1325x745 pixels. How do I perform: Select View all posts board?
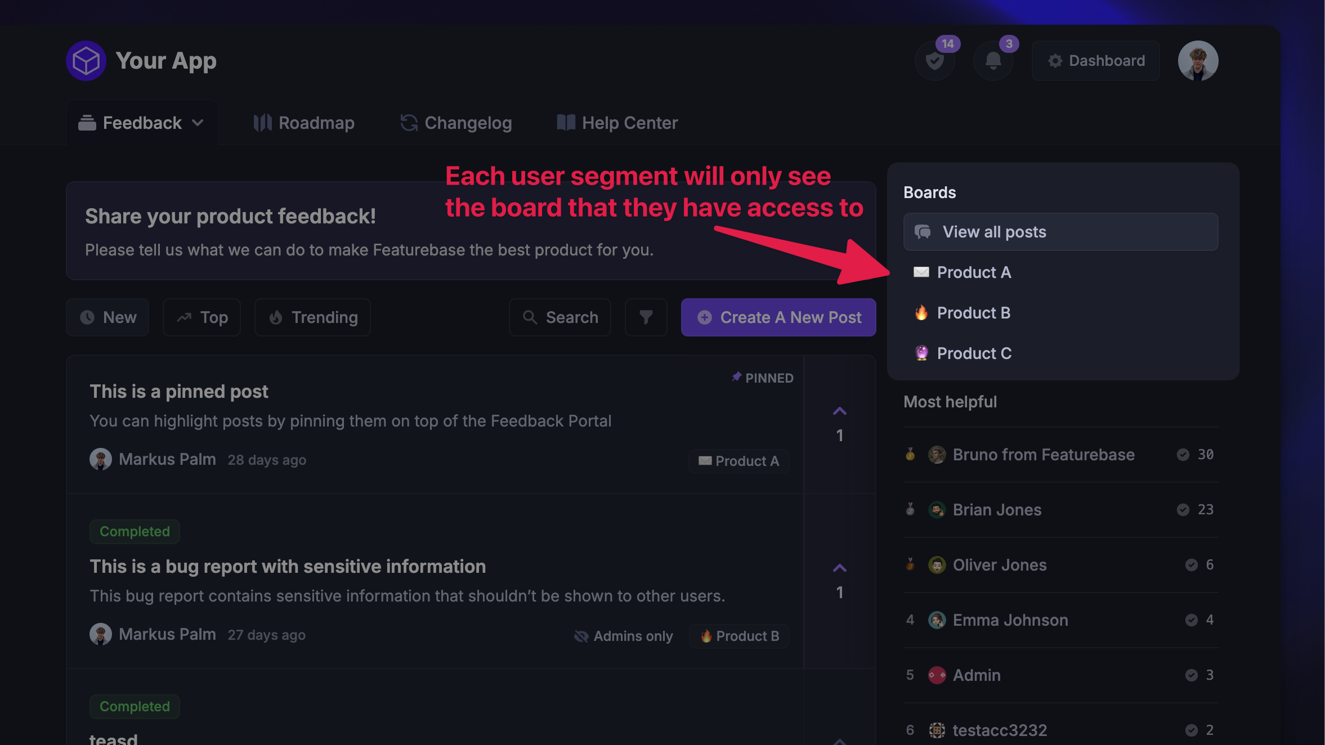point(1060,232)
